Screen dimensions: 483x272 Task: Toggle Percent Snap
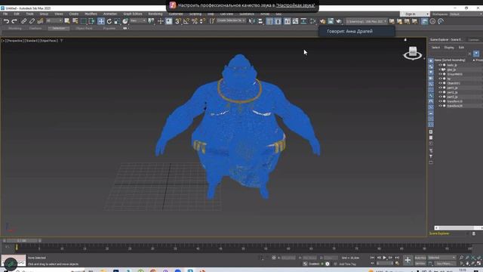coord(195,21)
